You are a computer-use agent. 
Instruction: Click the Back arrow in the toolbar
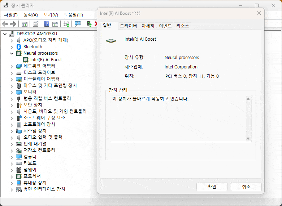tap(5, 24)
